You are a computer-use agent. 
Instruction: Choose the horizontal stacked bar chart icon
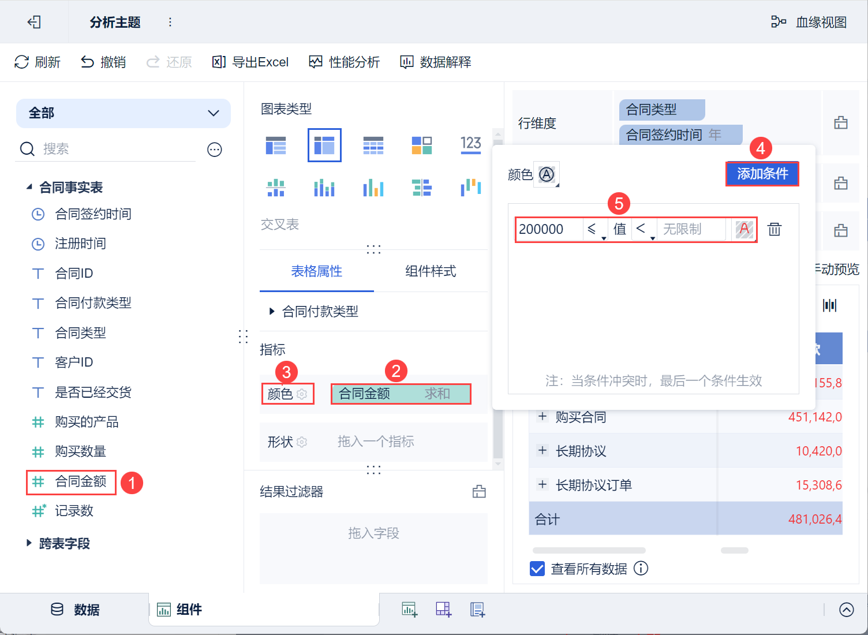(x=422, y=188)
